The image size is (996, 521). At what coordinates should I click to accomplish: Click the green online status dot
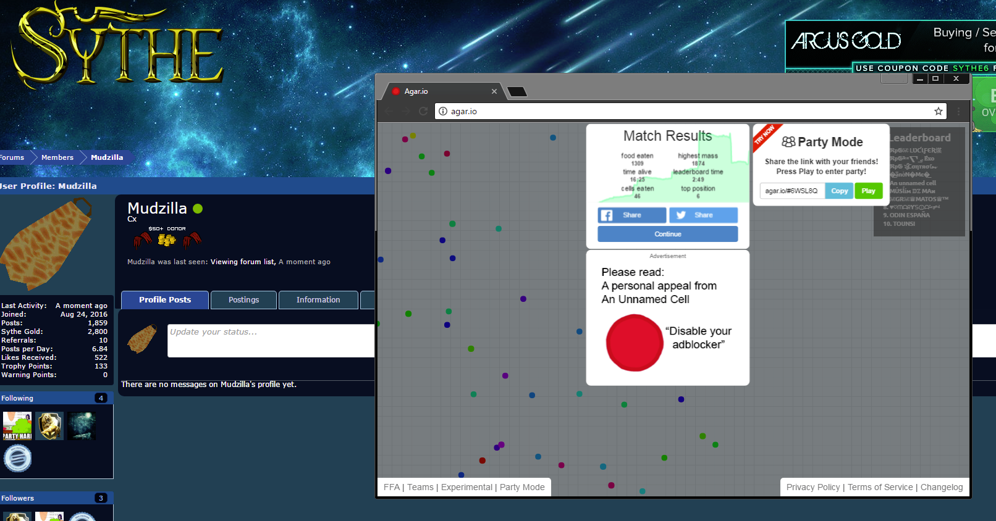click(198, 209)
